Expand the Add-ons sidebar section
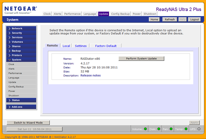This screenshot has height=139, width=206. pyautogui.click(x=21, y=107)
